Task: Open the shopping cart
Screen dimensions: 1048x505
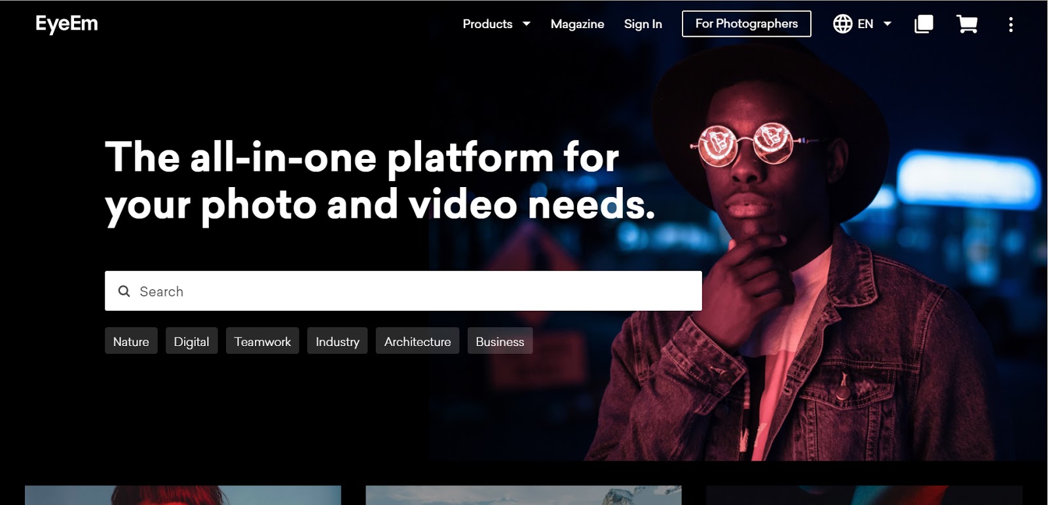Action: point(967,24)
